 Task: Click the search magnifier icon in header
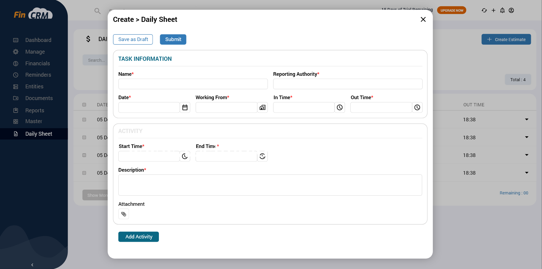pos(97,11)
